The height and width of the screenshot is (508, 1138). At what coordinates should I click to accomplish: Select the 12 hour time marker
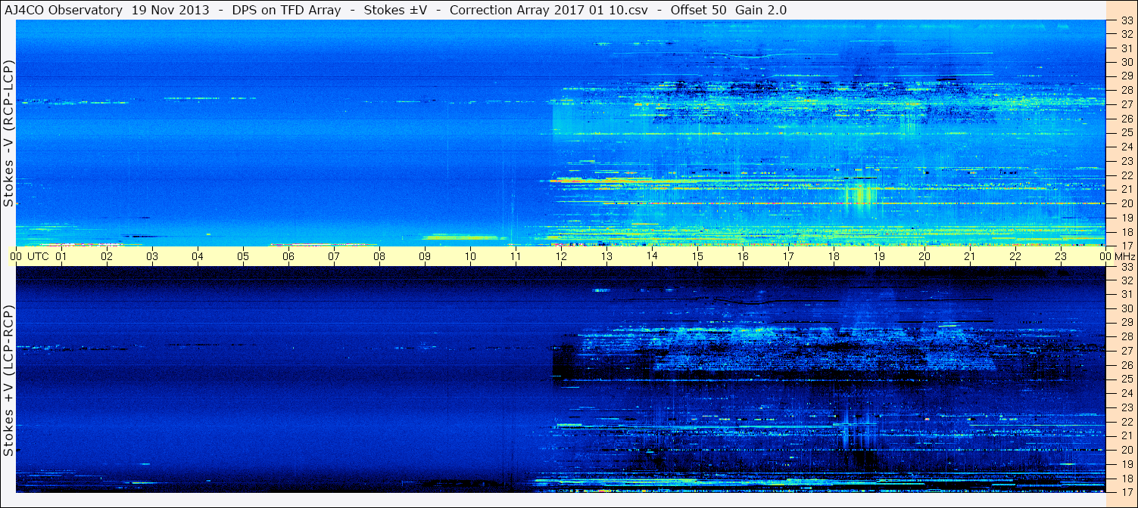click(561, 256)
